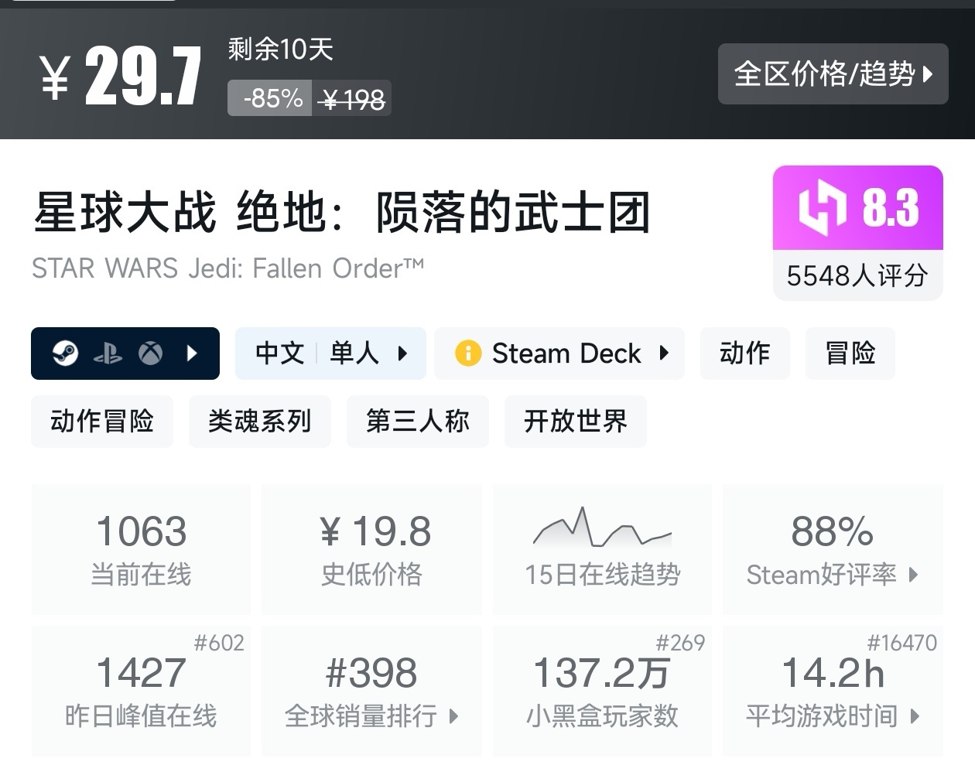Open 5548人评分 ratings count
Viewport: 975px width, 765px height.
coord(858,275)
